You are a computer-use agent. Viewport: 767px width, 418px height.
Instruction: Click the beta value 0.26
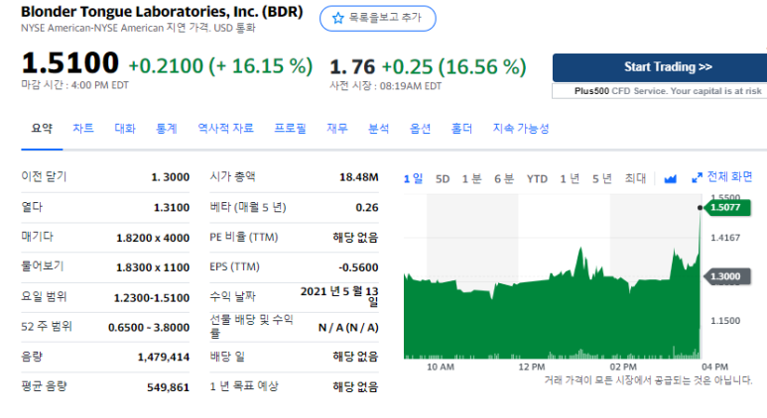click(x=367, y=208)
